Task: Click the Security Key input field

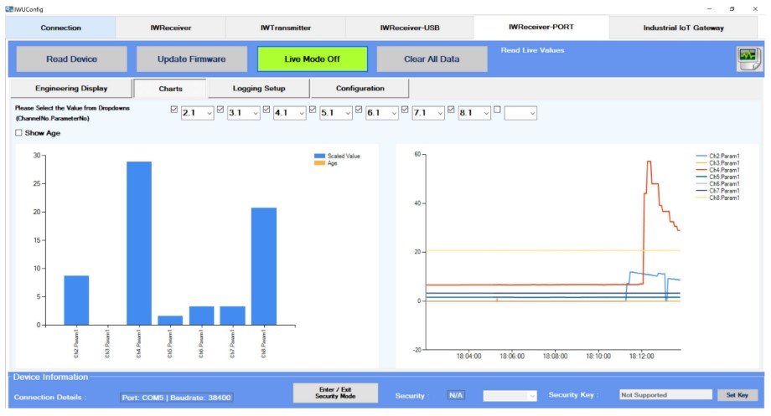Action: tap(666, 395)
